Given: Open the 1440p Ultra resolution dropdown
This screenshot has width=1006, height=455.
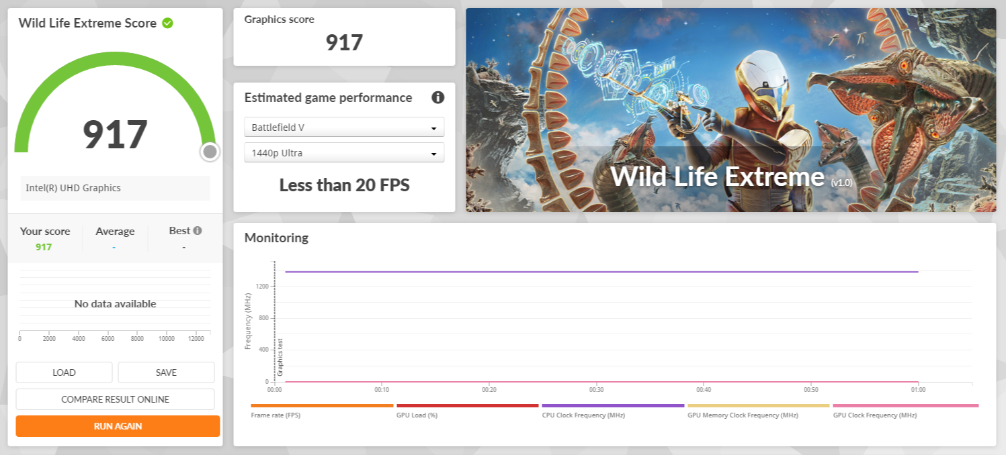Looking at the screenshot, I should [344, 152].
